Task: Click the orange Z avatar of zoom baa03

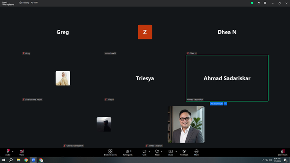Action: (x=145, y=32)
